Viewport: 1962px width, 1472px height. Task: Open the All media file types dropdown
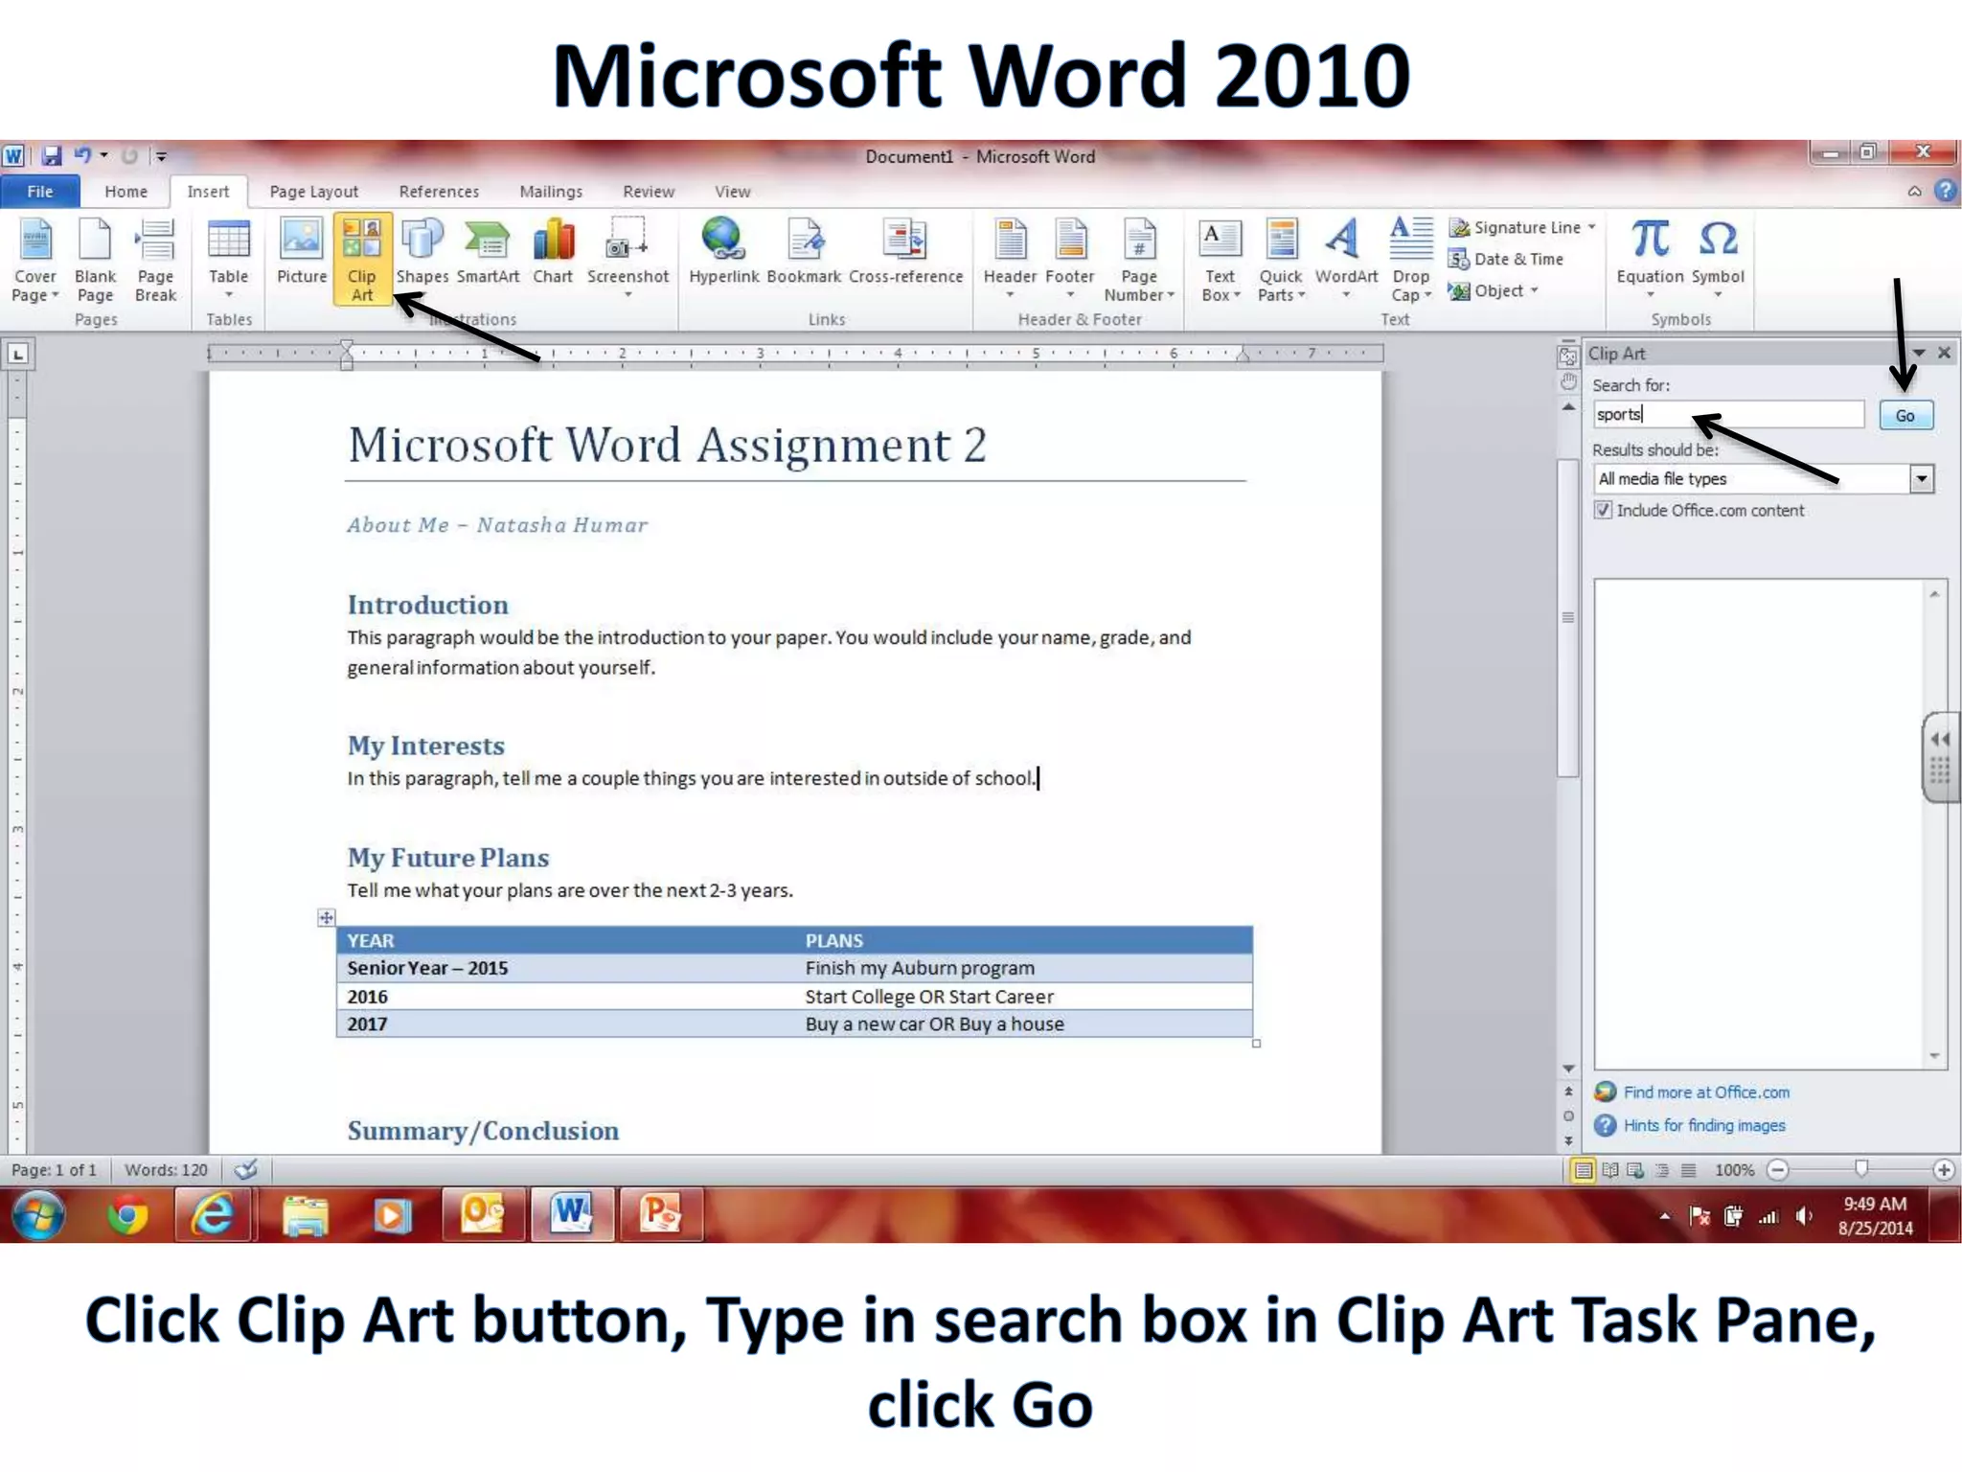coord(1922,478)
